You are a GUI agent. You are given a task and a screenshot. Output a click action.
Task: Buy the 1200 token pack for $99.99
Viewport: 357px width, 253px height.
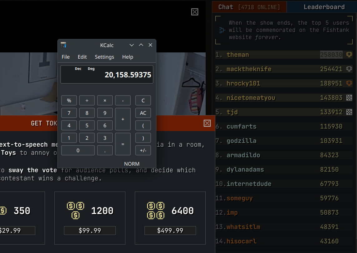pos(90,231)
